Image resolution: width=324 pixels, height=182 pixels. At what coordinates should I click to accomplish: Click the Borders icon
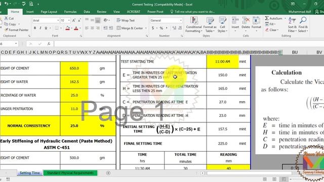click(x=56, y=28)
